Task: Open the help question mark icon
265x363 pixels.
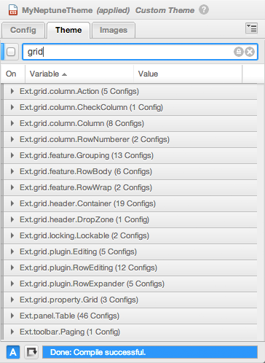Action: click(204, 10)
